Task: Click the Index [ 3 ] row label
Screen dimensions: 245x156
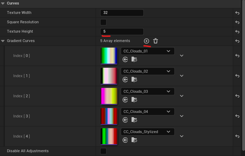Action: (22, 116)
